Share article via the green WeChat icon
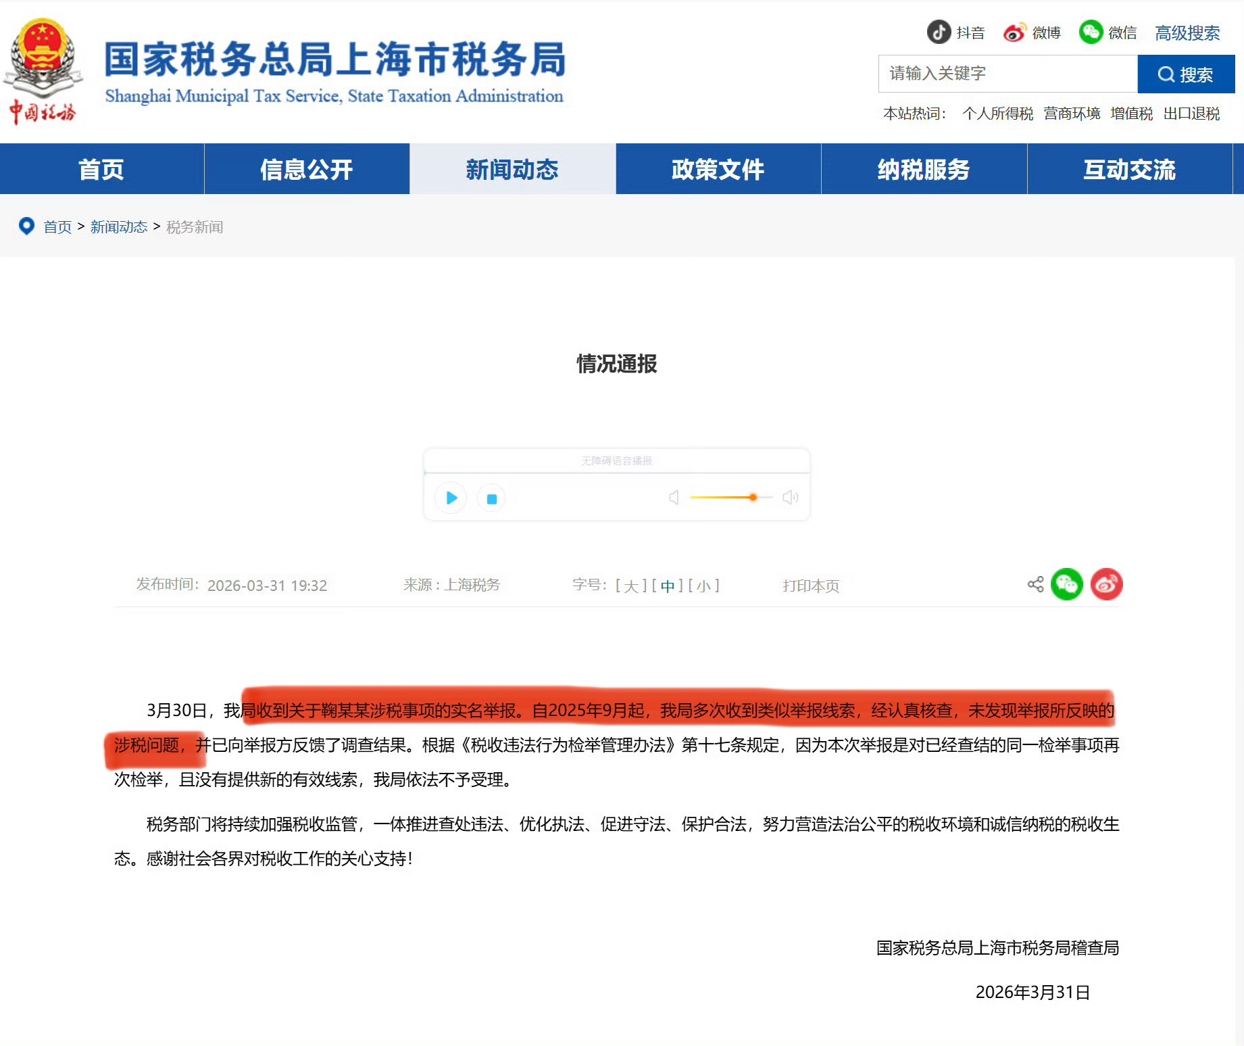The width and height of the screenshot is (1244, 1046). point(1069,584)
